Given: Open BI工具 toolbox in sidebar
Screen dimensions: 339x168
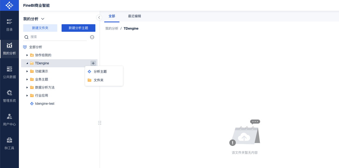Looking at the screenshot, I should [9, 143].
